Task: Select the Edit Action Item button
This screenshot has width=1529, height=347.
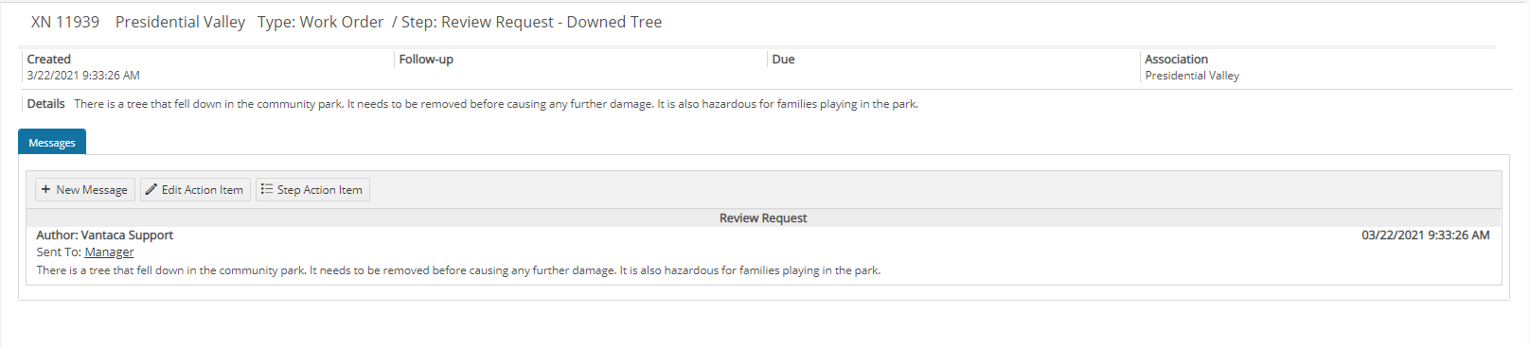Action: click(x=195, y=189)
